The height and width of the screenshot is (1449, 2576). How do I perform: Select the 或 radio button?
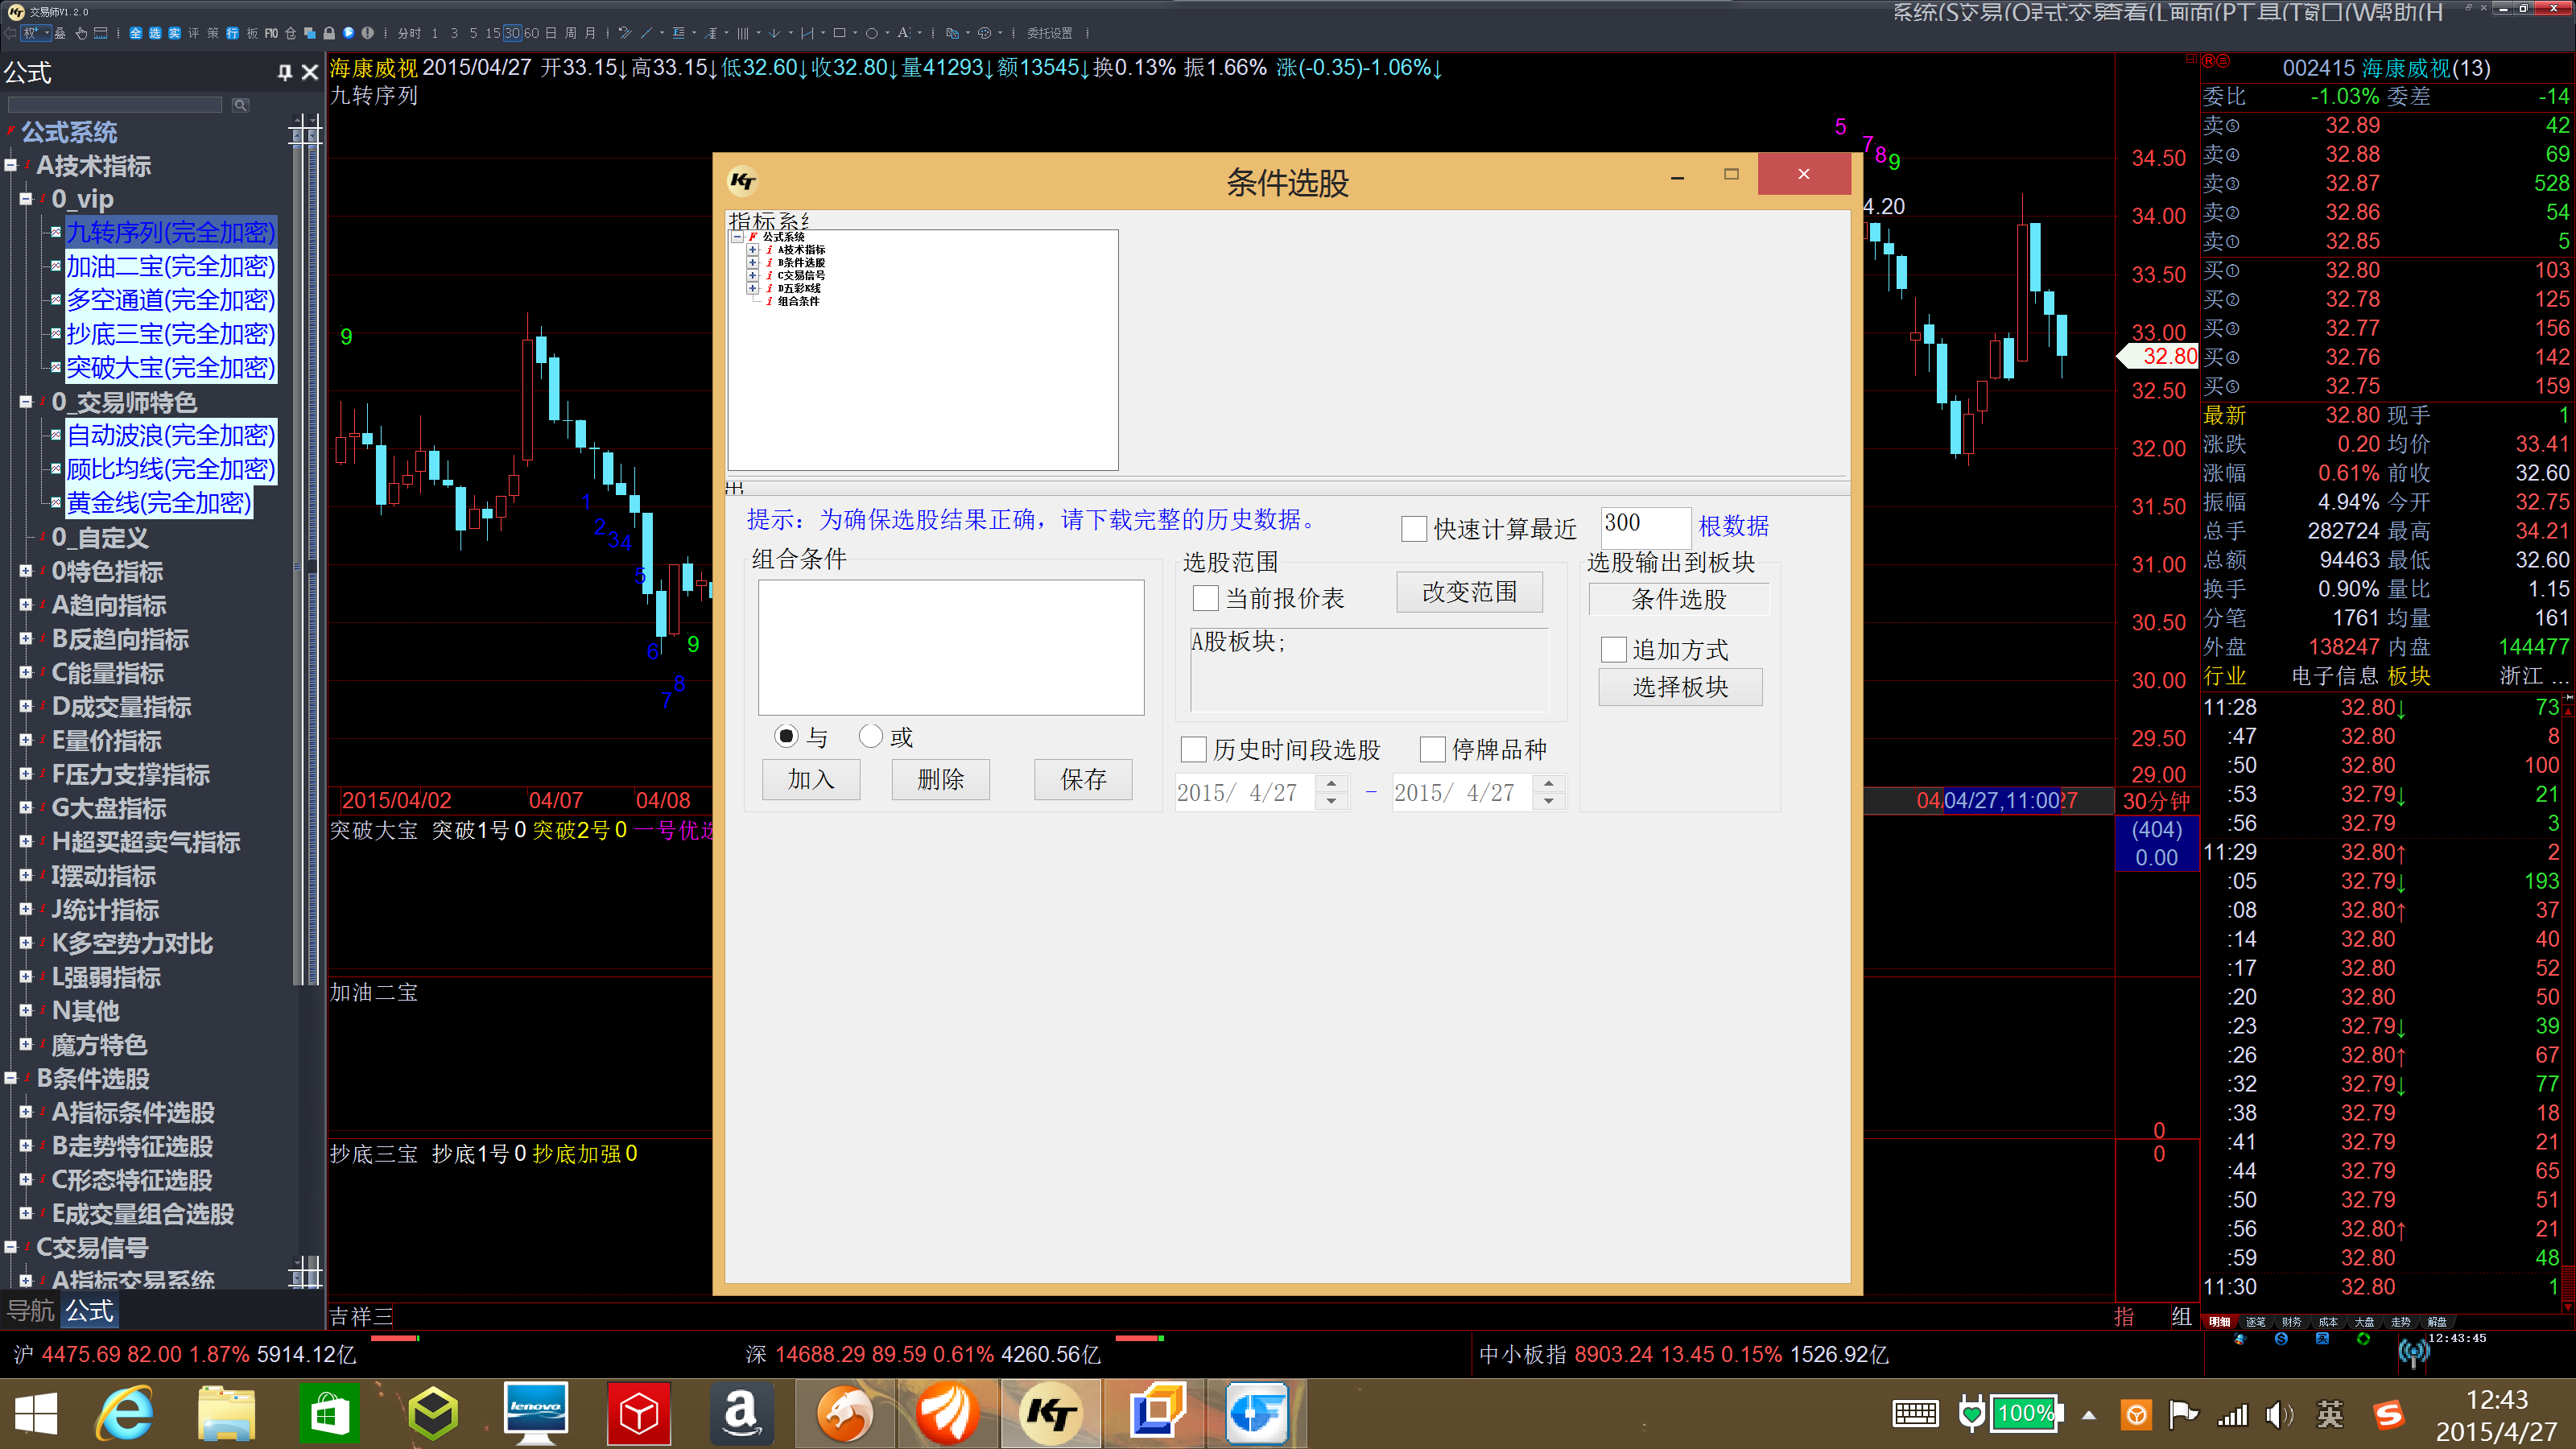(870, 737)
